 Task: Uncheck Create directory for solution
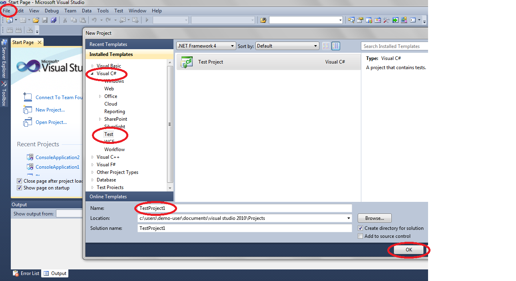[x=361, y=228]
